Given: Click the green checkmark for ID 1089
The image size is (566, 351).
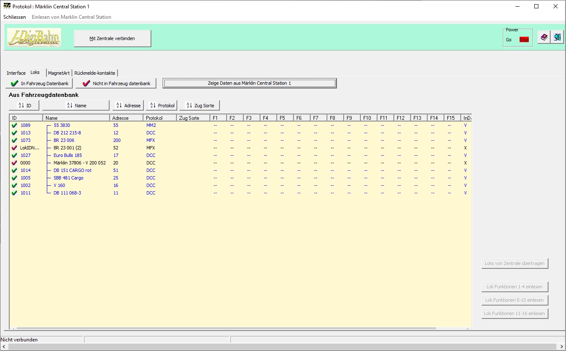Looking at the screenshot, I should pyautogui.click(x=15, y=125).
